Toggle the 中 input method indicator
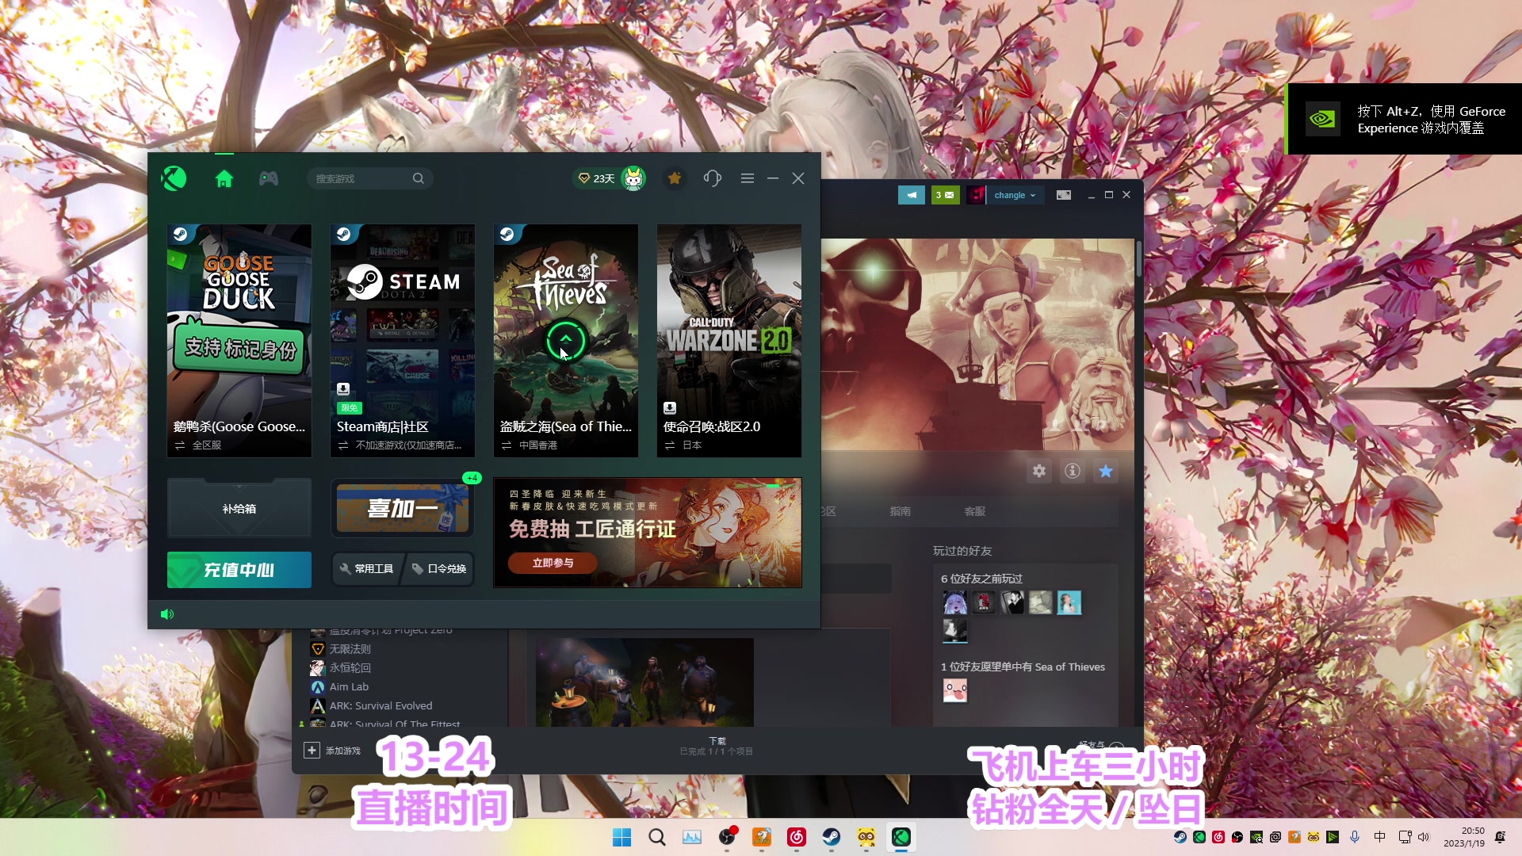 [x=1380, y=837]
